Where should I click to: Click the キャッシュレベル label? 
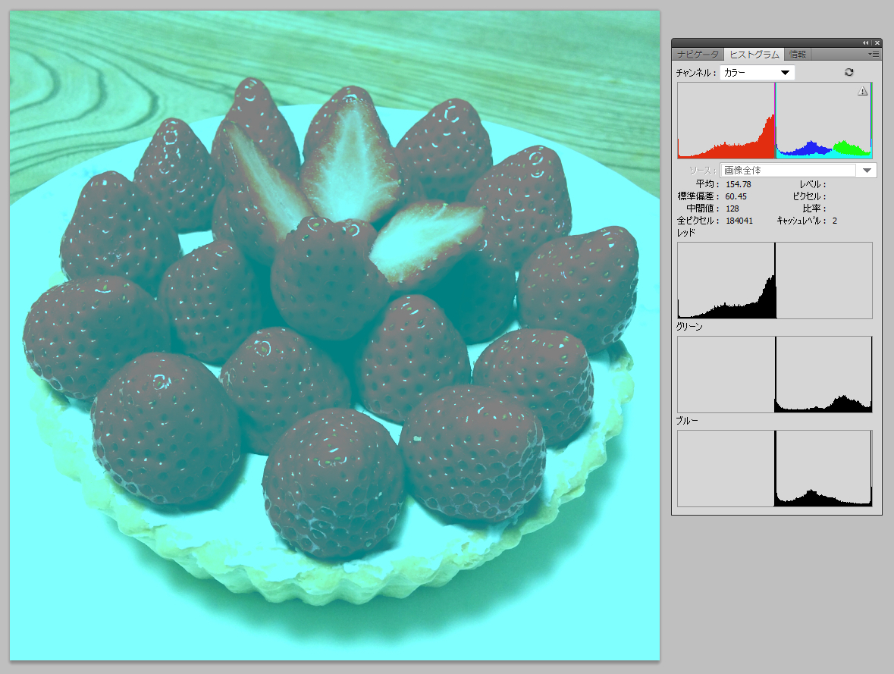click(x=801, y=221)
